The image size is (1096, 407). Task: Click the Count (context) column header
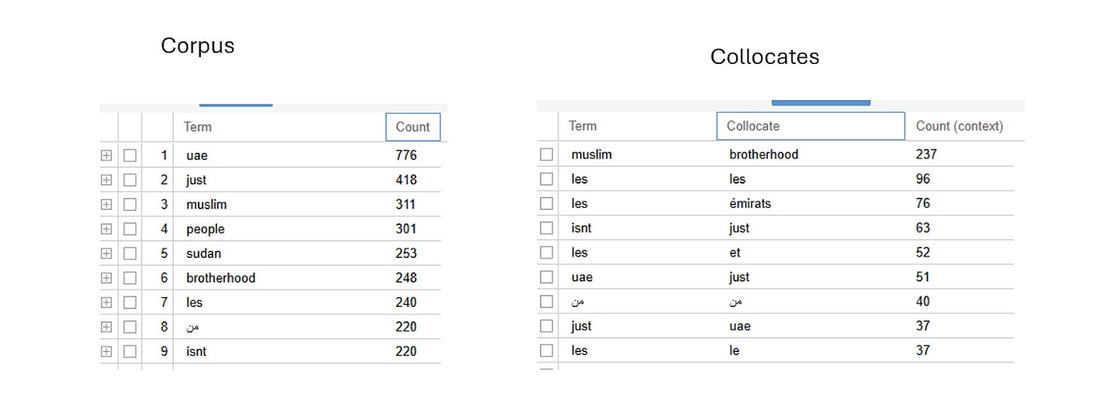pos(959,126)
